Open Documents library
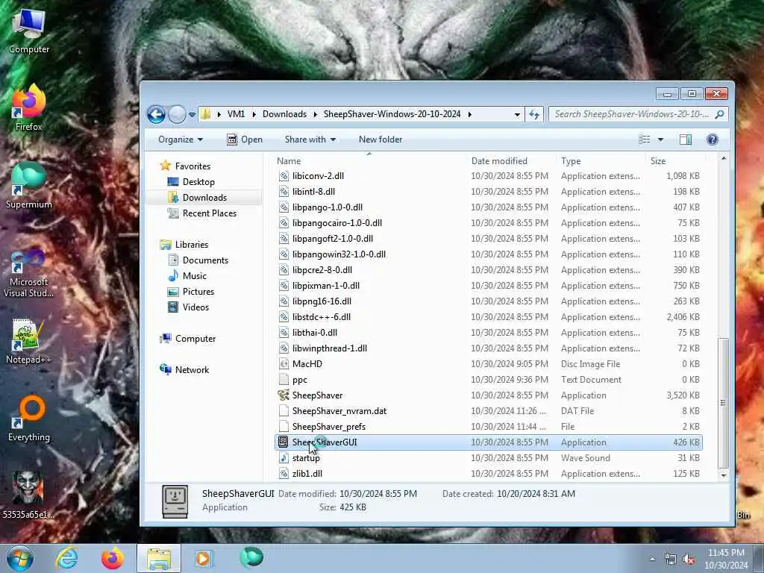The image size is (764, 573). pyautogui.click(x=205, y=260)
